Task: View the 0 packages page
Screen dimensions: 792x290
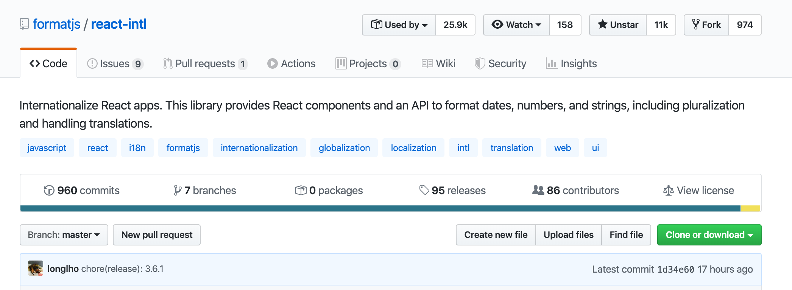Action: point(329,190)
